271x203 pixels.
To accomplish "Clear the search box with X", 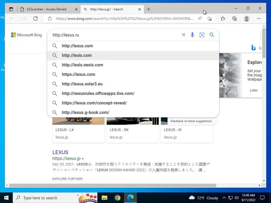I will [184, 35].
